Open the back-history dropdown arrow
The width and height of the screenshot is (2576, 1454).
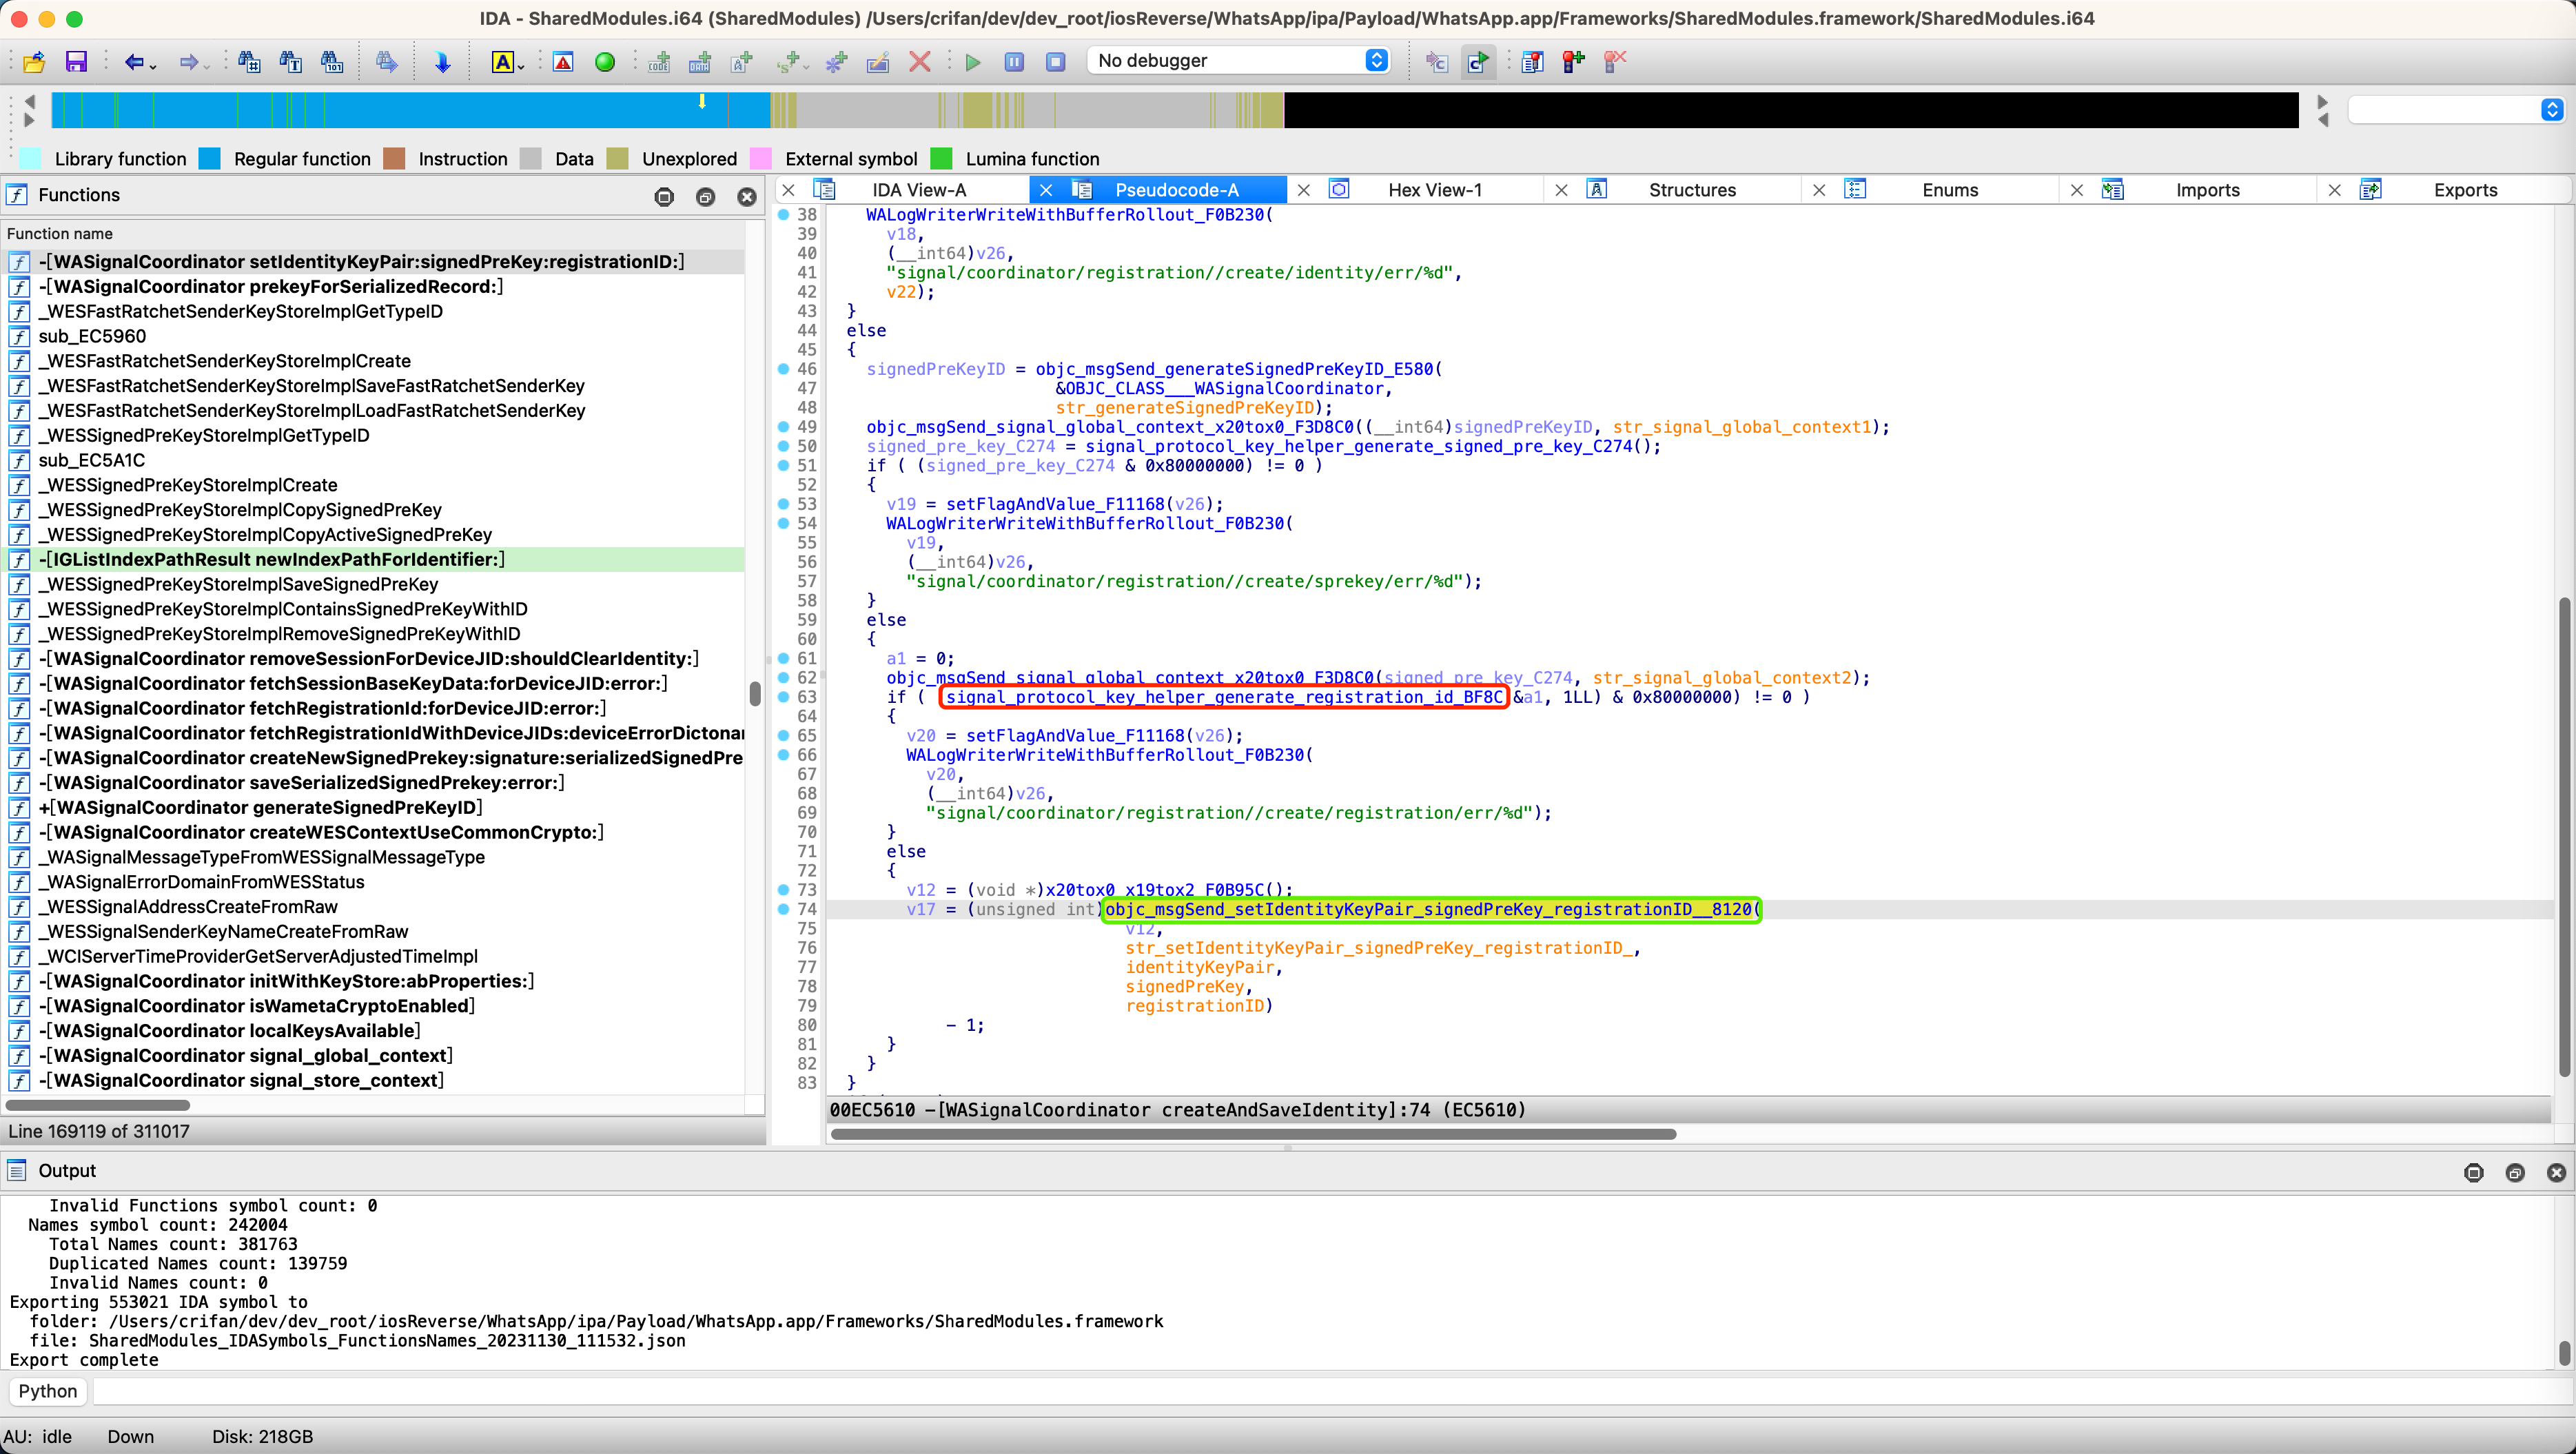153,66
